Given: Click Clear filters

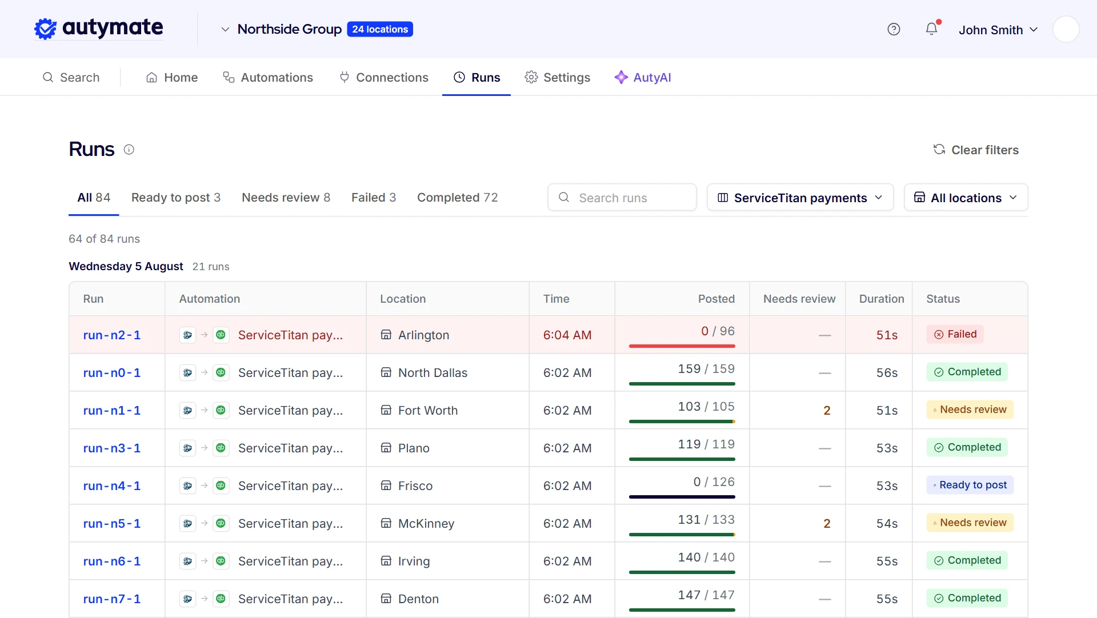Looking at the screenshot, I should 976,150.
